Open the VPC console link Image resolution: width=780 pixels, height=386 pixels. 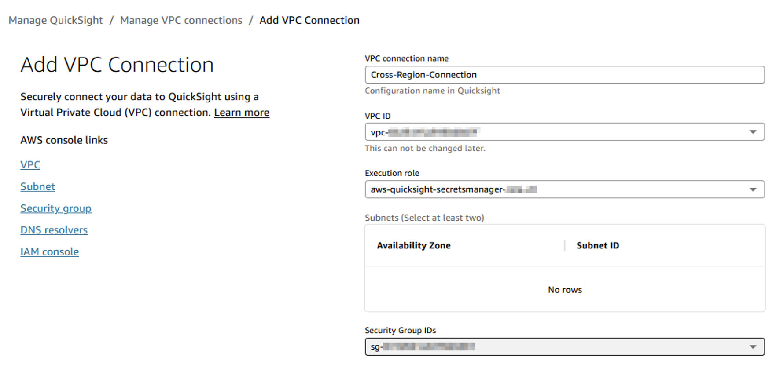click(x=30, y=165)
